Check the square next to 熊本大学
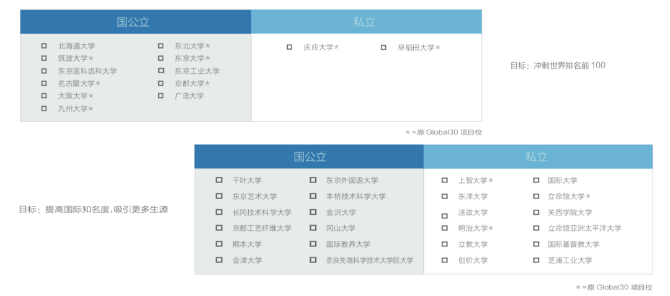This screenshot has height=296, width=670. (219, 244)
